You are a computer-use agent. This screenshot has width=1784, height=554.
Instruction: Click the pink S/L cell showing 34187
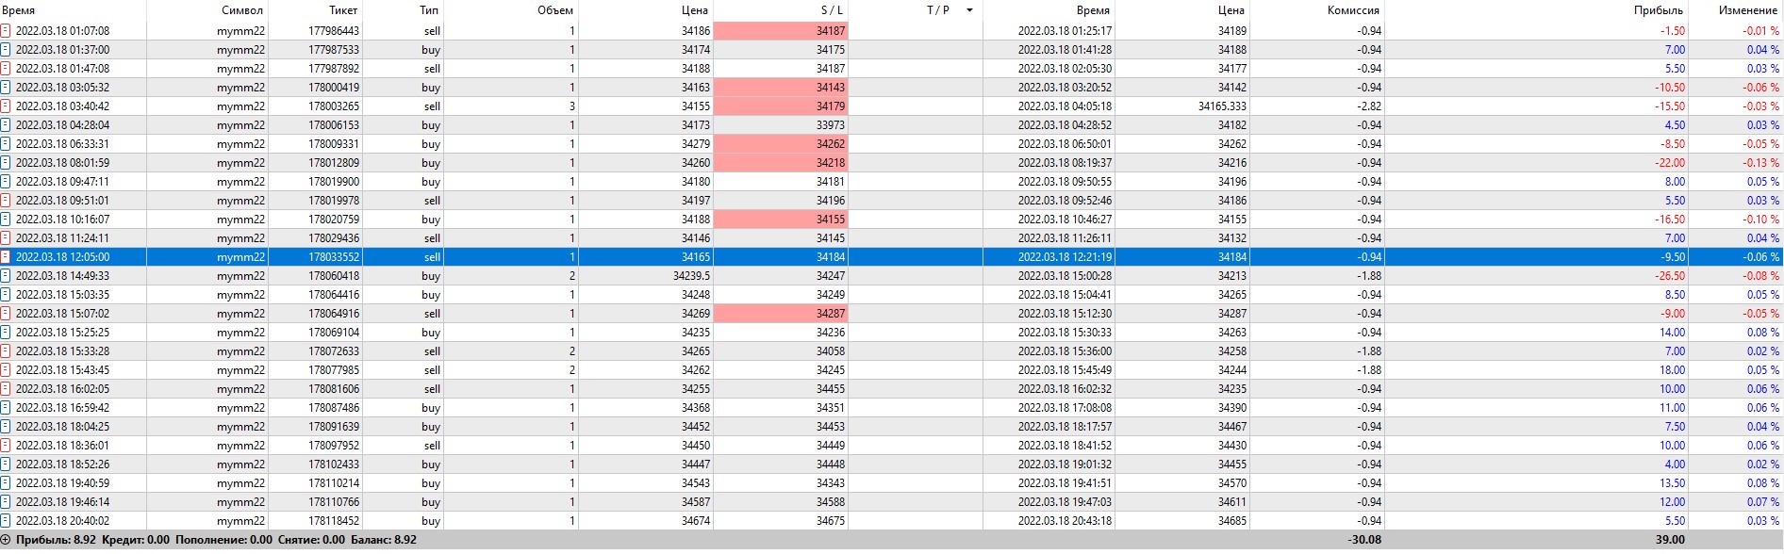[x=781, y=31]
